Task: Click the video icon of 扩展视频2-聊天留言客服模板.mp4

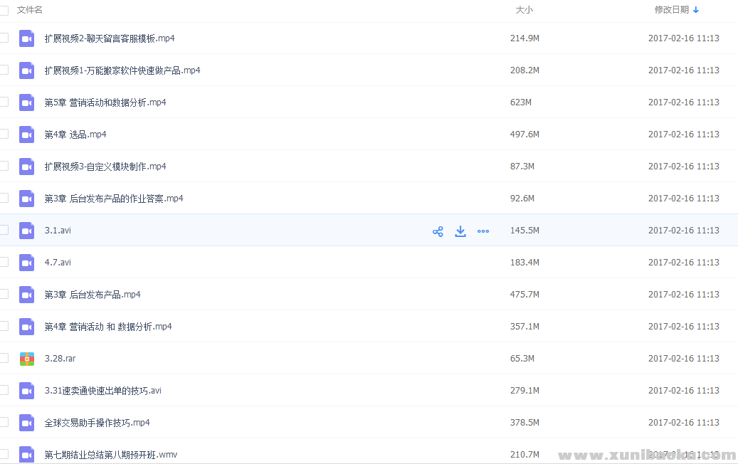Action: click(27, 38)
